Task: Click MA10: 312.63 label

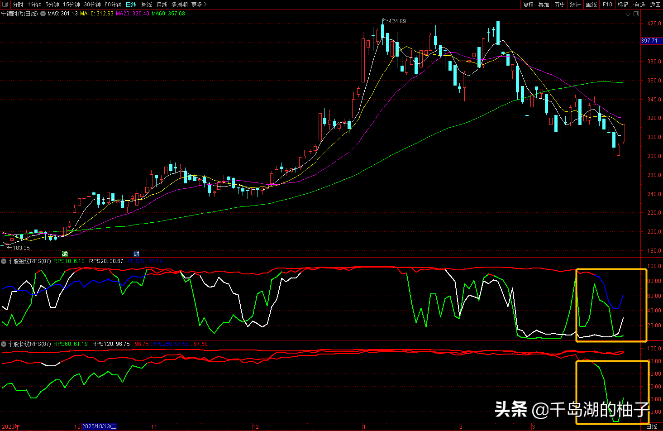Action: coord(97,14)
